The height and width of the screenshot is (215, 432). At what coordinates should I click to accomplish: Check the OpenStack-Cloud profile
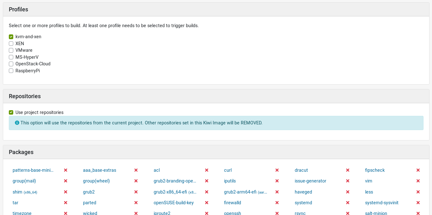click(x=11, y=64)
